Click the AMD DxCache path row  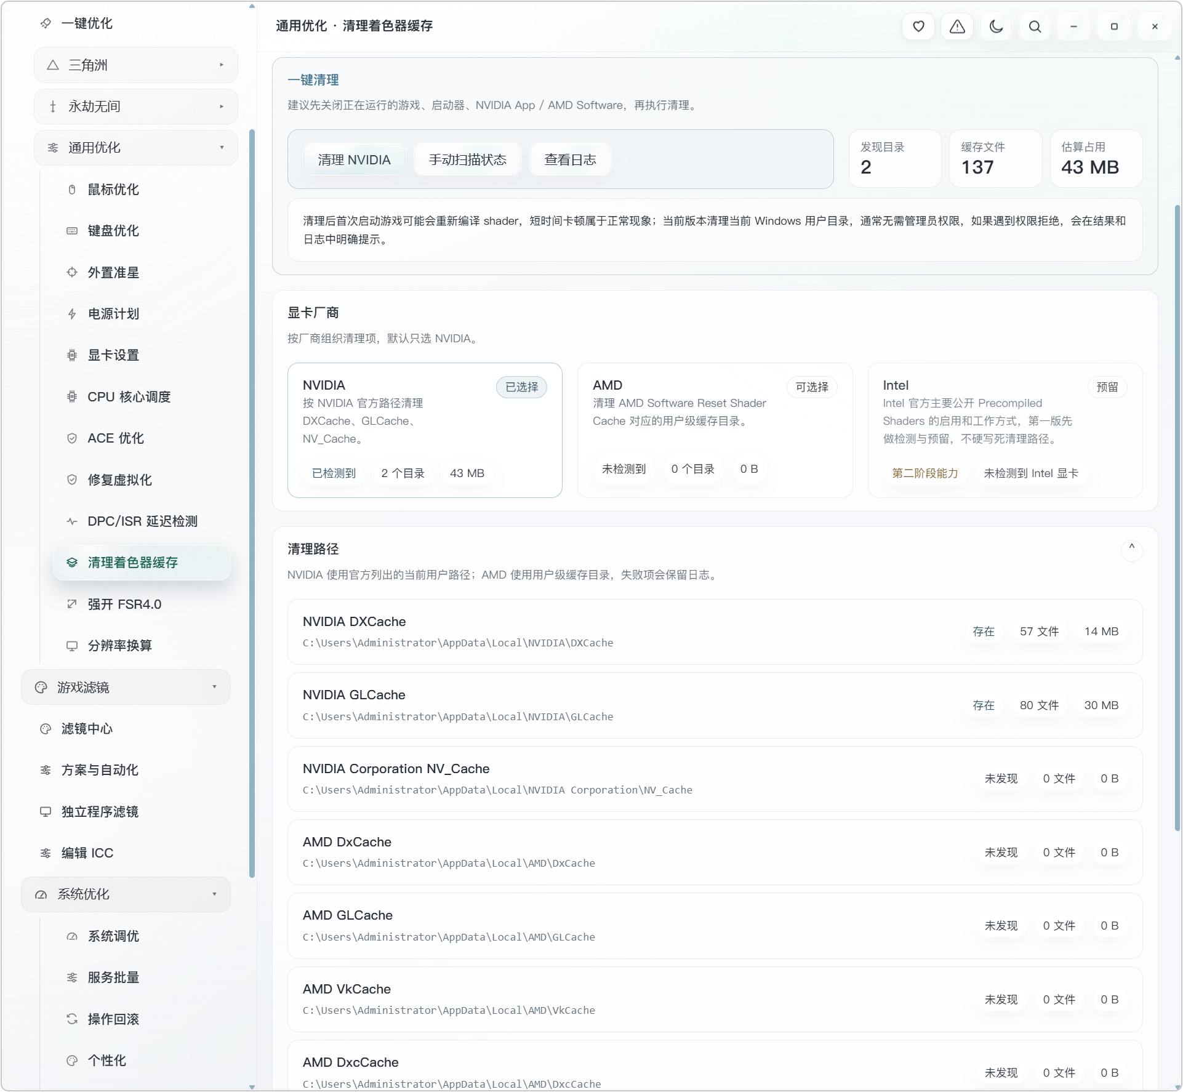[x=715, y=852]
